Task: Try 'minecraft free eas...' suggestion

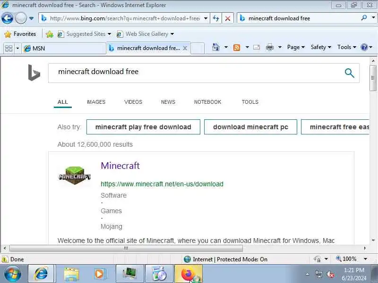Action: point(335,127)
